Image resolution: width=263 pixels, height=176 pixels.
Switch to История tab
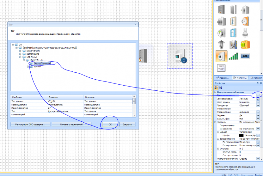tap(256, 78)
